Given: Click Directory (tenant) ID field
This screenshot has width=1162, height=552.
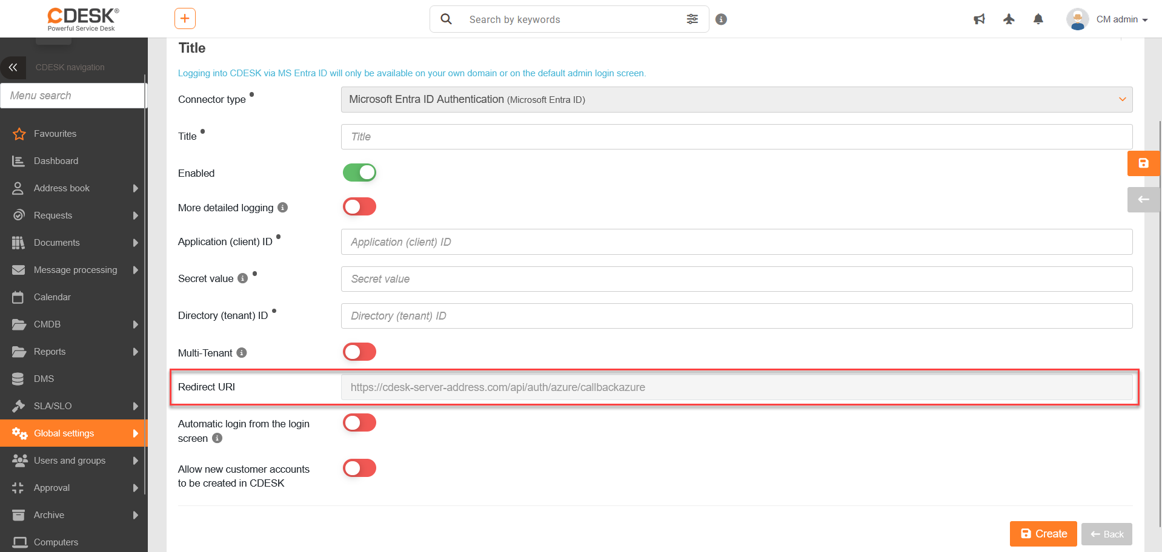Looking at the screenshot, I should pos(737,316).
